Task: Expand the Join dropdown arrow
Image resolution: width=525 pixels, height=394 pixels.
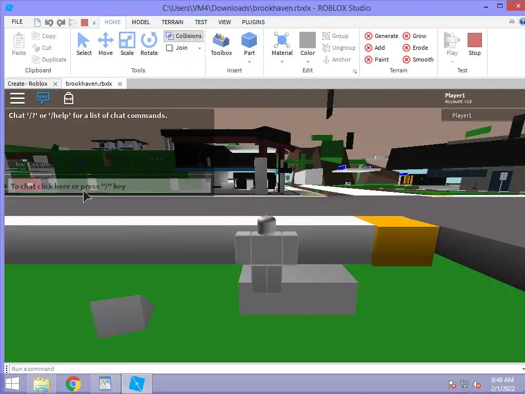Action: tap(199, 48)
